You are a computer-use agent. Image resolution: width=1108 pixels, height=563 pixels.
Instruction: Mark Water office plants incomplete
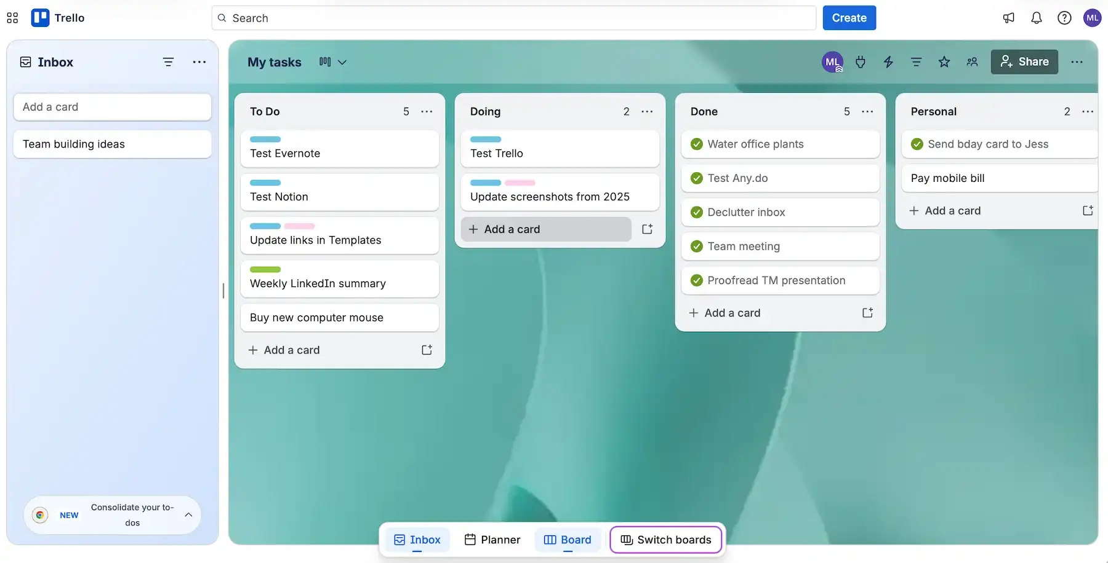(x=697, y=144)
